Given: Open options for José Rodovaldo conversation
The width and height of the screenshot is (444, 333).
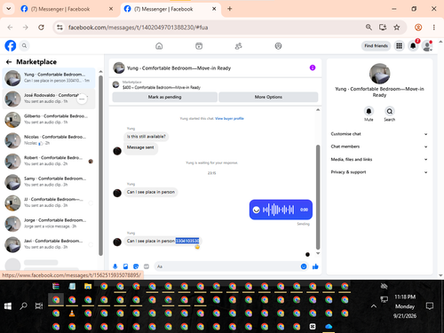Looking at the screenshot, I should [x=82, y=99].
